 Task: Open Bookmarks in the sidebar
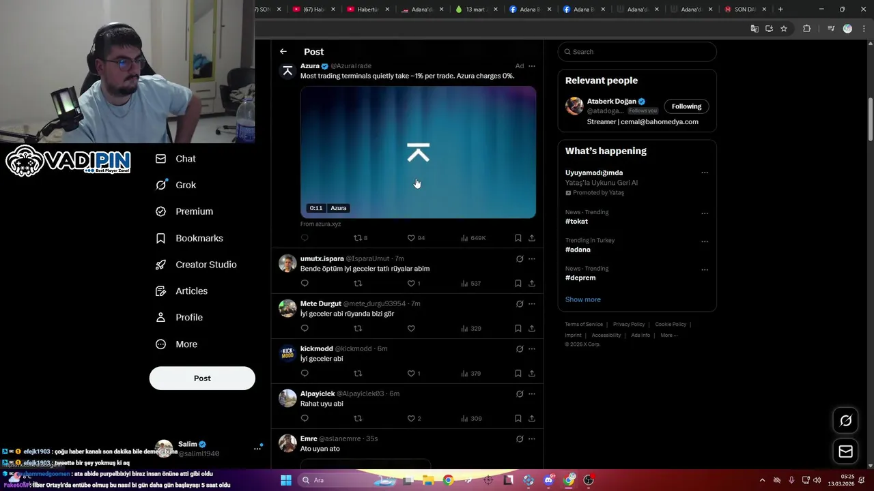coord(189,238)
